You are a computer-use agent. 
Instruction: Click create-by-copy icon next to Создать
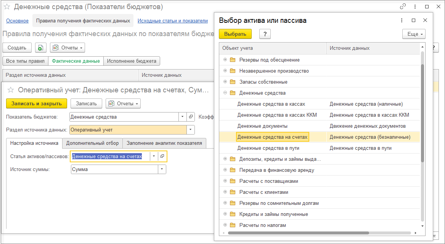41,48
